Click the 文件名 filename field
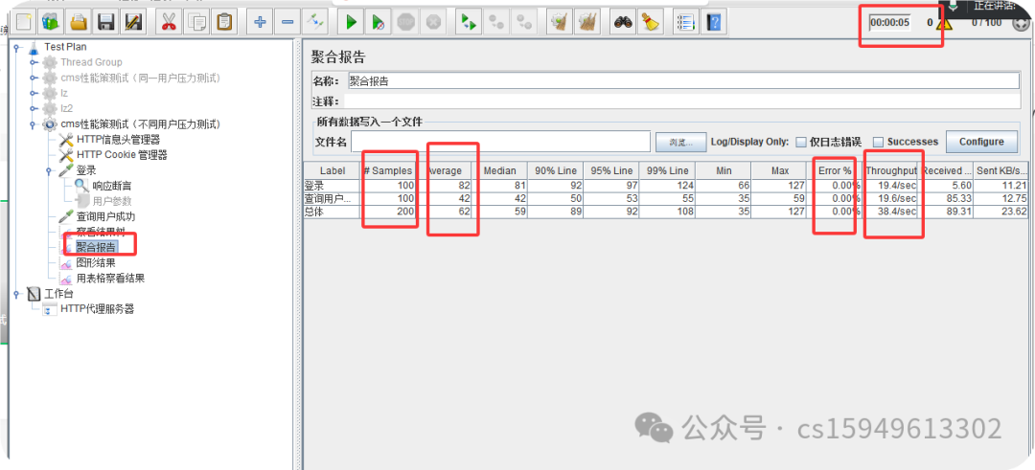This screenshot has width=1035, height=470. 501,142
